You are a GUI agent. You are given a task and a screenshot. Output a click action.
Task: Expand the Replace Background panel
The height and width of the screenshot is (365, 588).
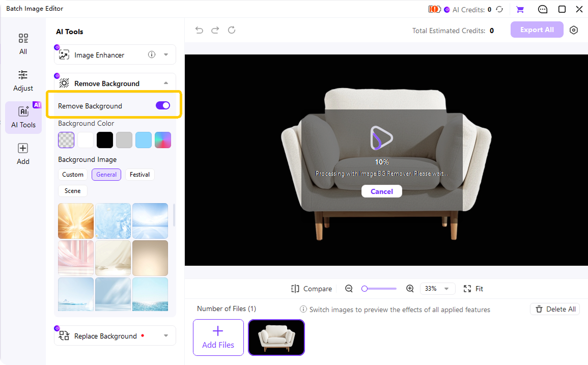click(x=166, y=336)
